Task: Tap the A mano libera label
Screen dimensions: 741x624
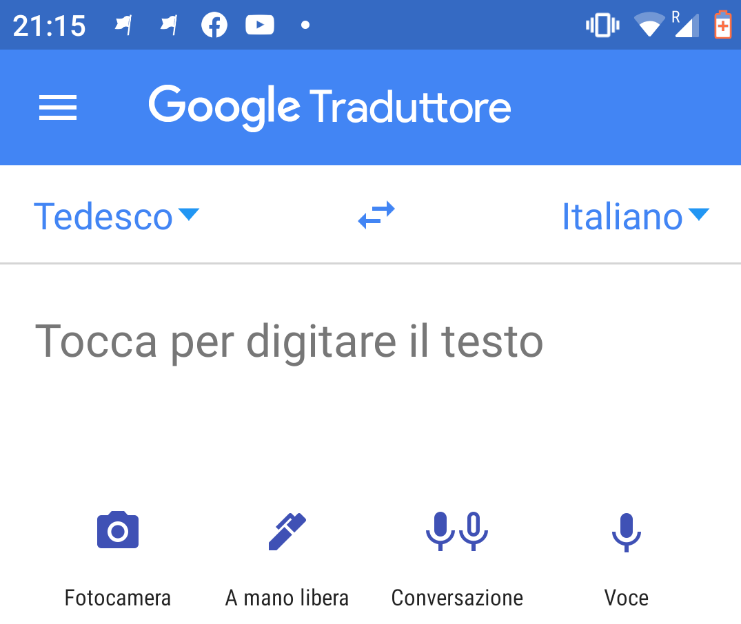Action: pyautogui.click(x=287, y=598)
